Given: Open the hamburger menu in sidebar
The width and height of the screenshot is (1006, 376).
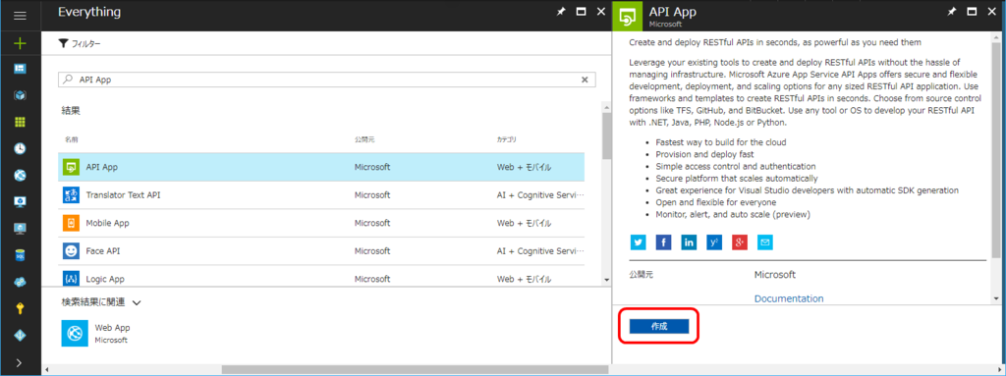Looking at the screenshot, I should click(x=20, y=16).
